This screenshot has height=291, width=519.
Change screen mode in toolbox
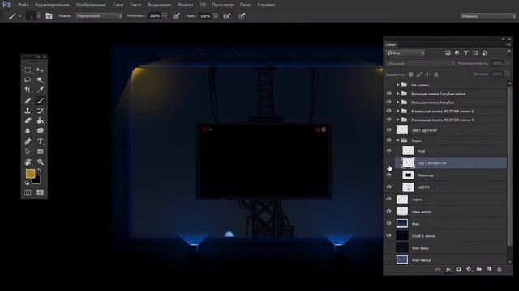(x=41, y=192)
